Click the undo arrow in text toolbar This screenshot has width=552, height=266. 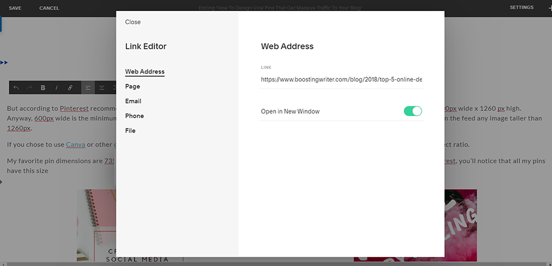(x=16, y=88)
